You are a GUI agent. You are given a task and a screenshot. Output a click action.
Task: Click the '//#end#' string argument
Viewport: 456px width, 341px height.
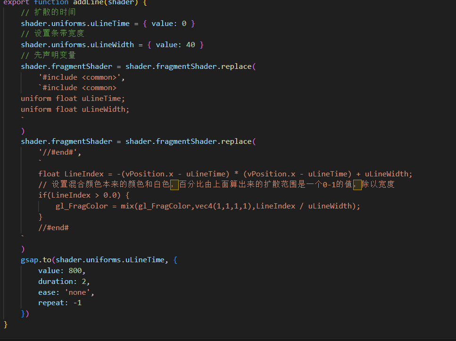point(59,152)
